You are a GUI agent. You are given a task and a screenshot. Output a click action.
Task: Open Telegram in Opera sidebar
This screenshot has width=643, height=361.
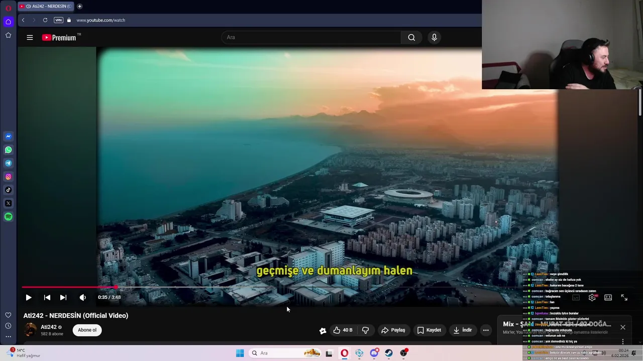click(x=8, y=163)
